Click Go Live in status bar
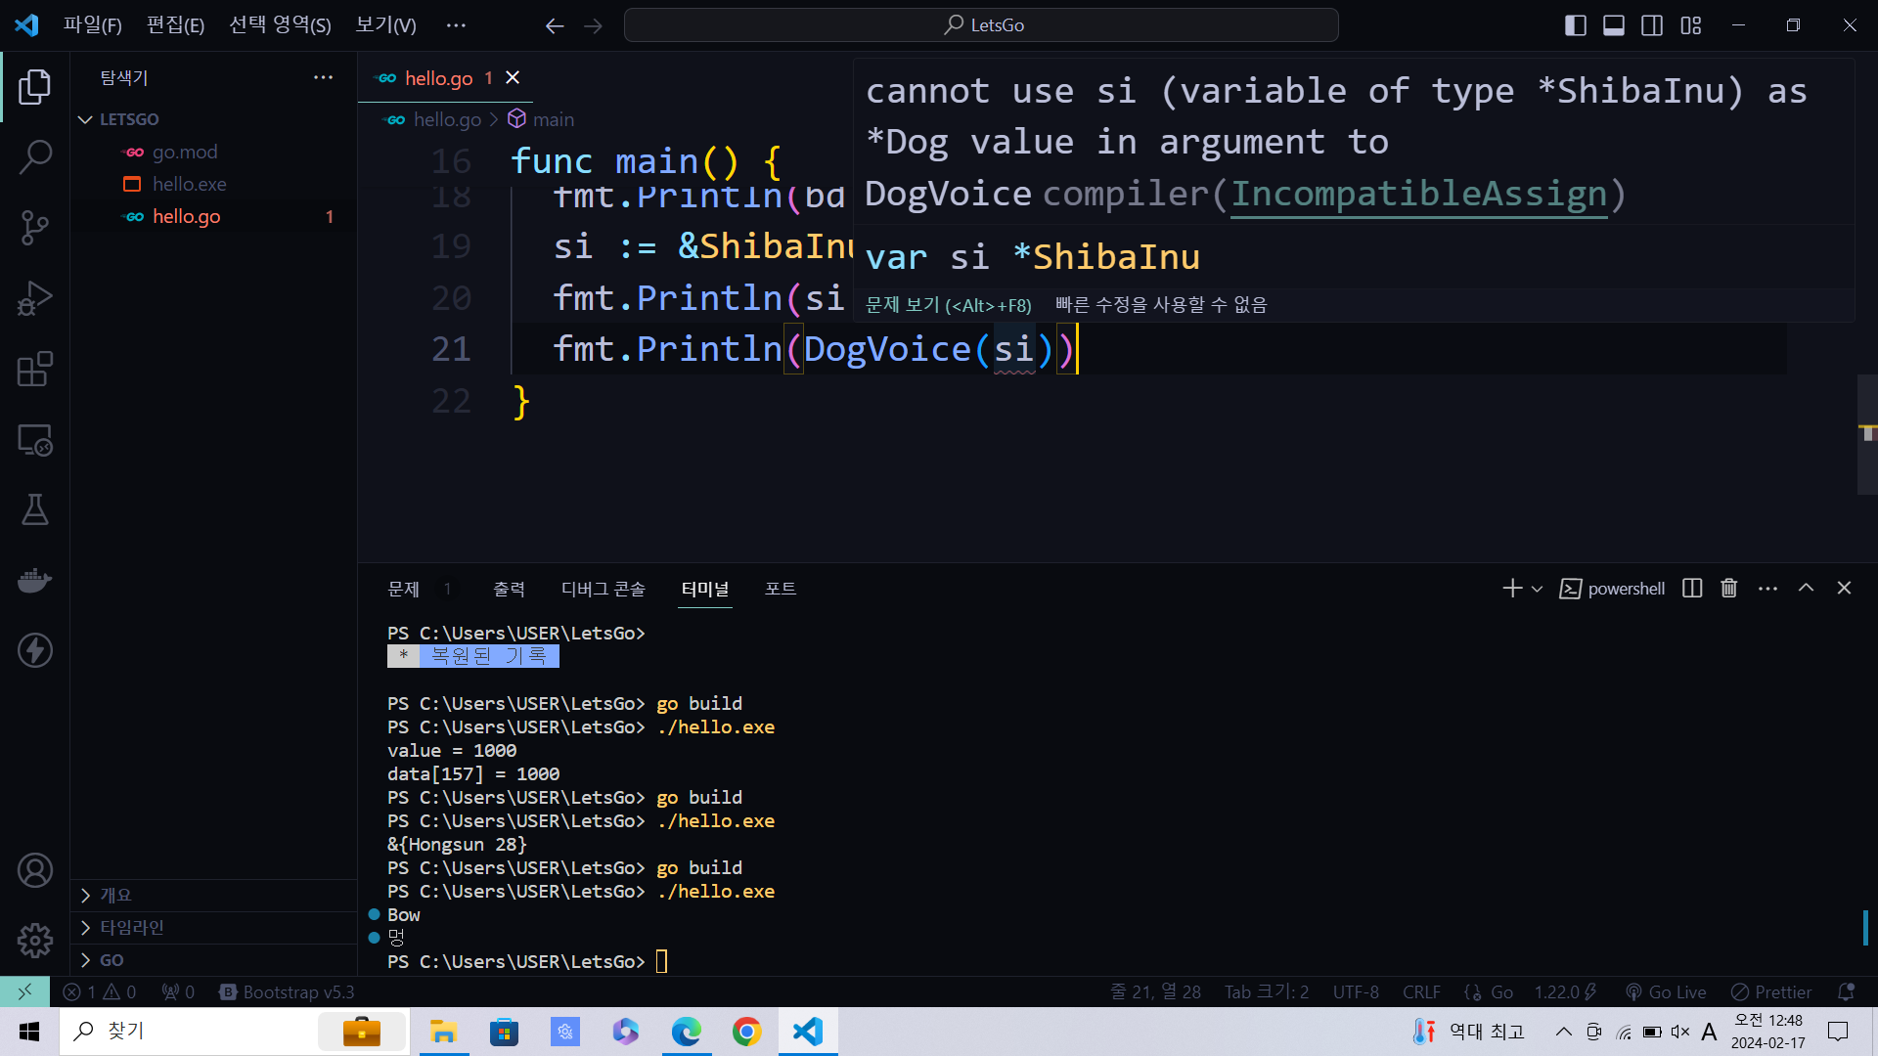This screenshot has height=1056, width=1878. click(1666, 991)
